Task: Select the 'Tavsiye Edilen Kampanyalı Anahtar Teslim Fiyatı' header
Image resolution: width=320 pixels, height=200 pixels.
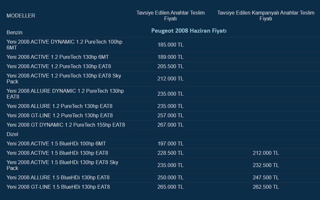Action: tap(266, 16)
